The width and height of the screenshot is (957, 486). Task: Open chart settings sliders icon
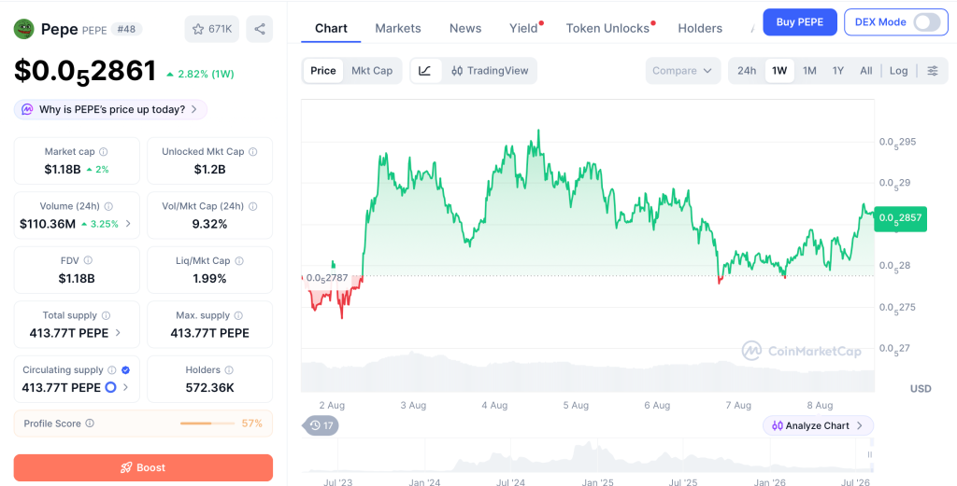[933, 71]
